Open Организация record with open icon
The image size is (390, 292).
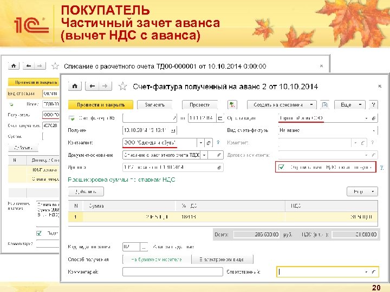pyautogui.click(x=374, y=118)
